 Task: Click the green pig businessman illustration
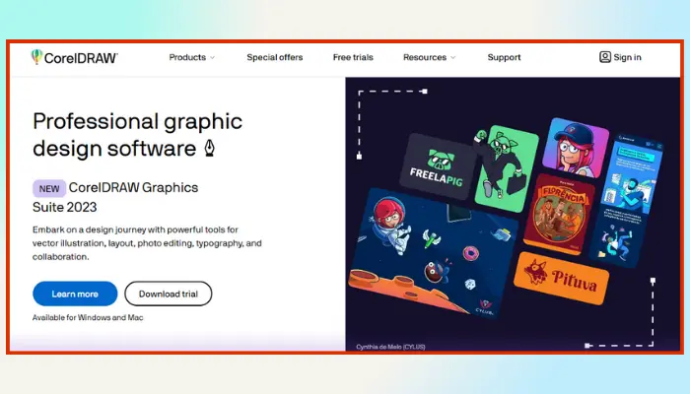click(x=507, y=168)
